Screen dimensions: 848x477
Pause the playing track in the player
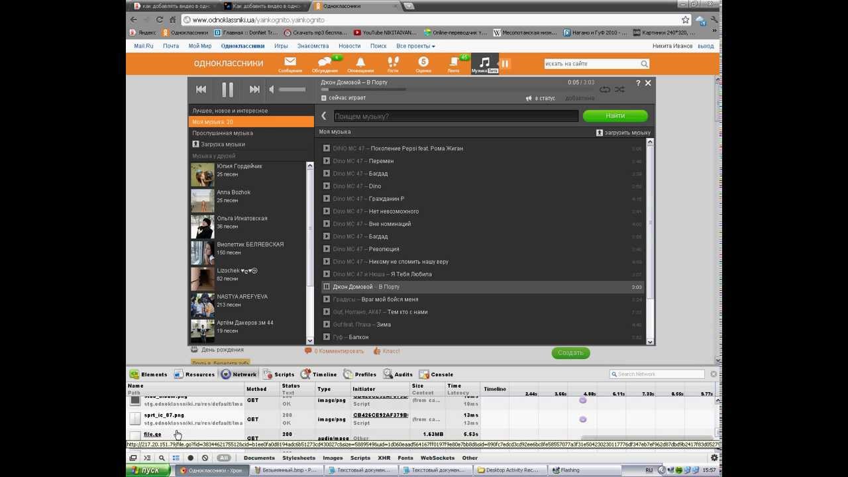[227, 89]
